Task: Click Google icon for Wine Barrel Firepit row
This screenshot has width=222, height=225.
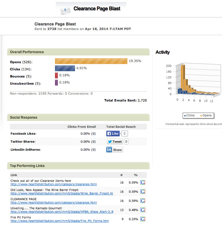Action: [143, 192]
